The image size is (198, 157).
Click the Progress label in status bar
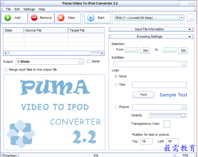click(9, 155)
